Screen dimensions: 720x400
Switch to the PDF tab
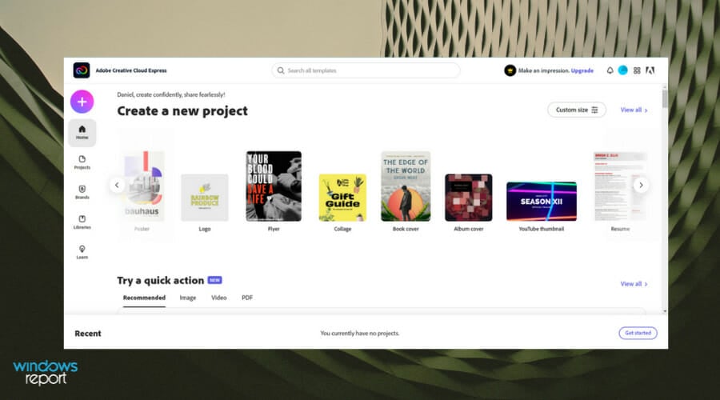tap(247, 298)
